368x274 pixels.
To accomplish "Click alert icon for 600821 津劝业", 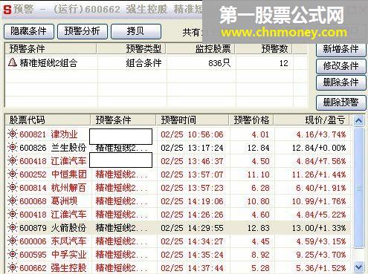I will point(13,134).
